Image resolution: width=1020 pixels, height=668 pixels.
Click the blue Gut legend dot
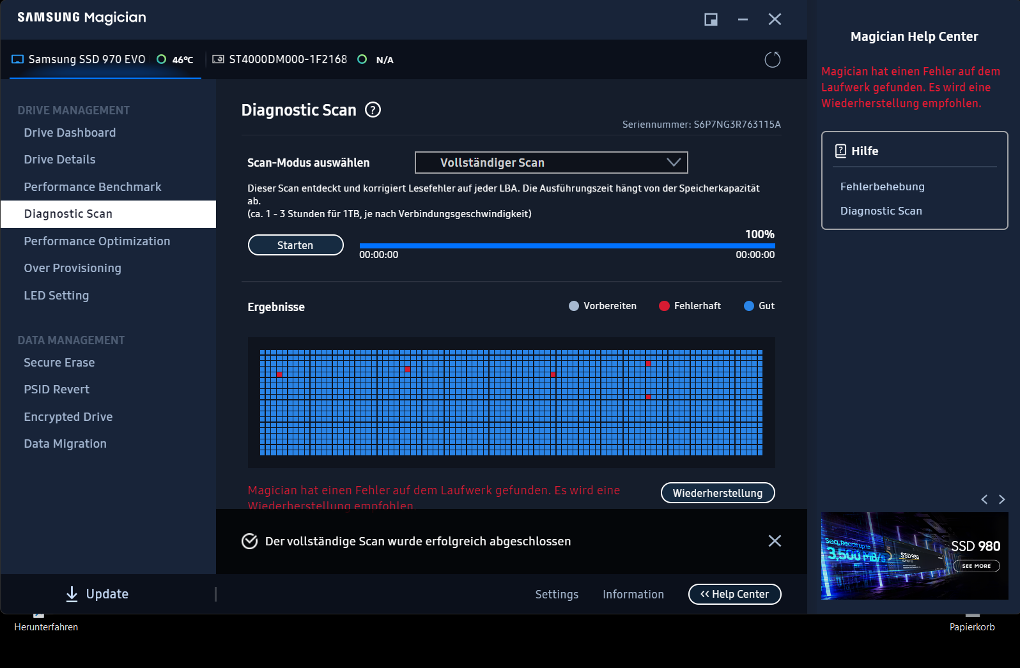749,306
